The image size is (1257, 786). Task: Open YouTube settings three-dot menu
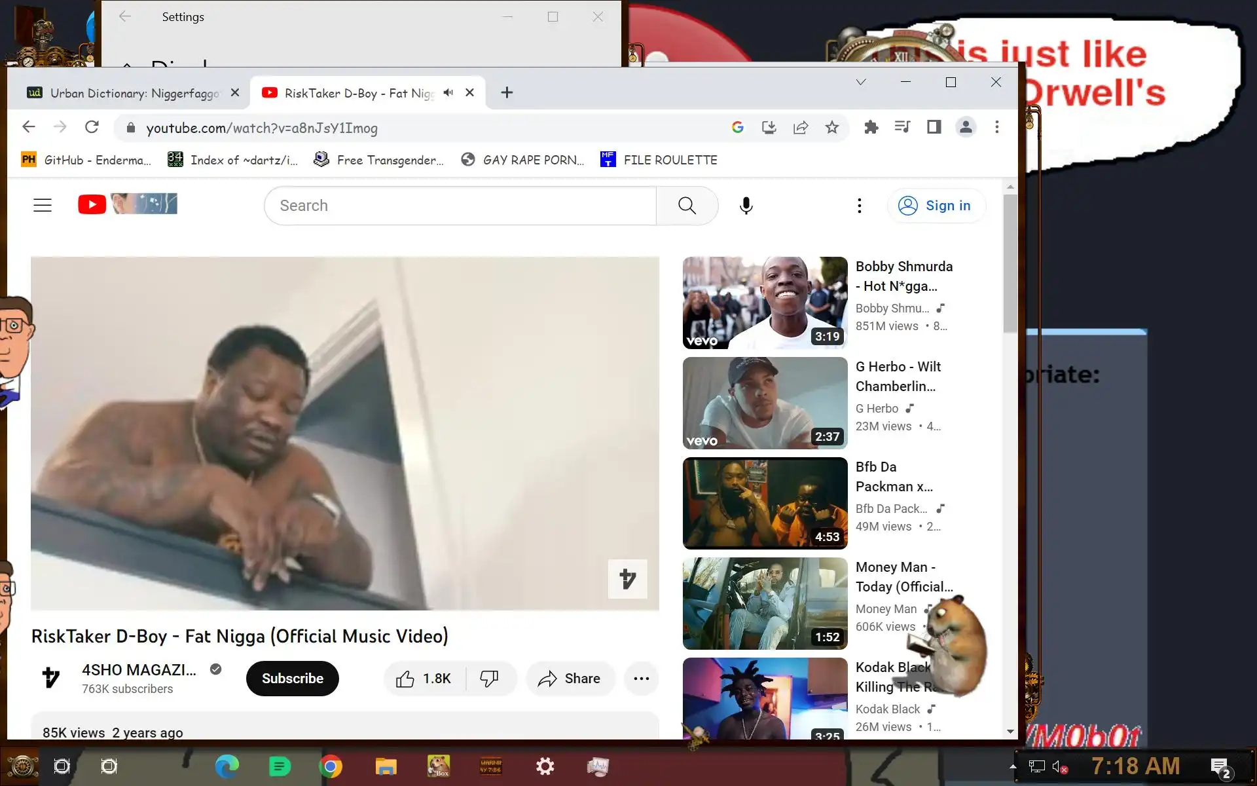tap(859, 206)
